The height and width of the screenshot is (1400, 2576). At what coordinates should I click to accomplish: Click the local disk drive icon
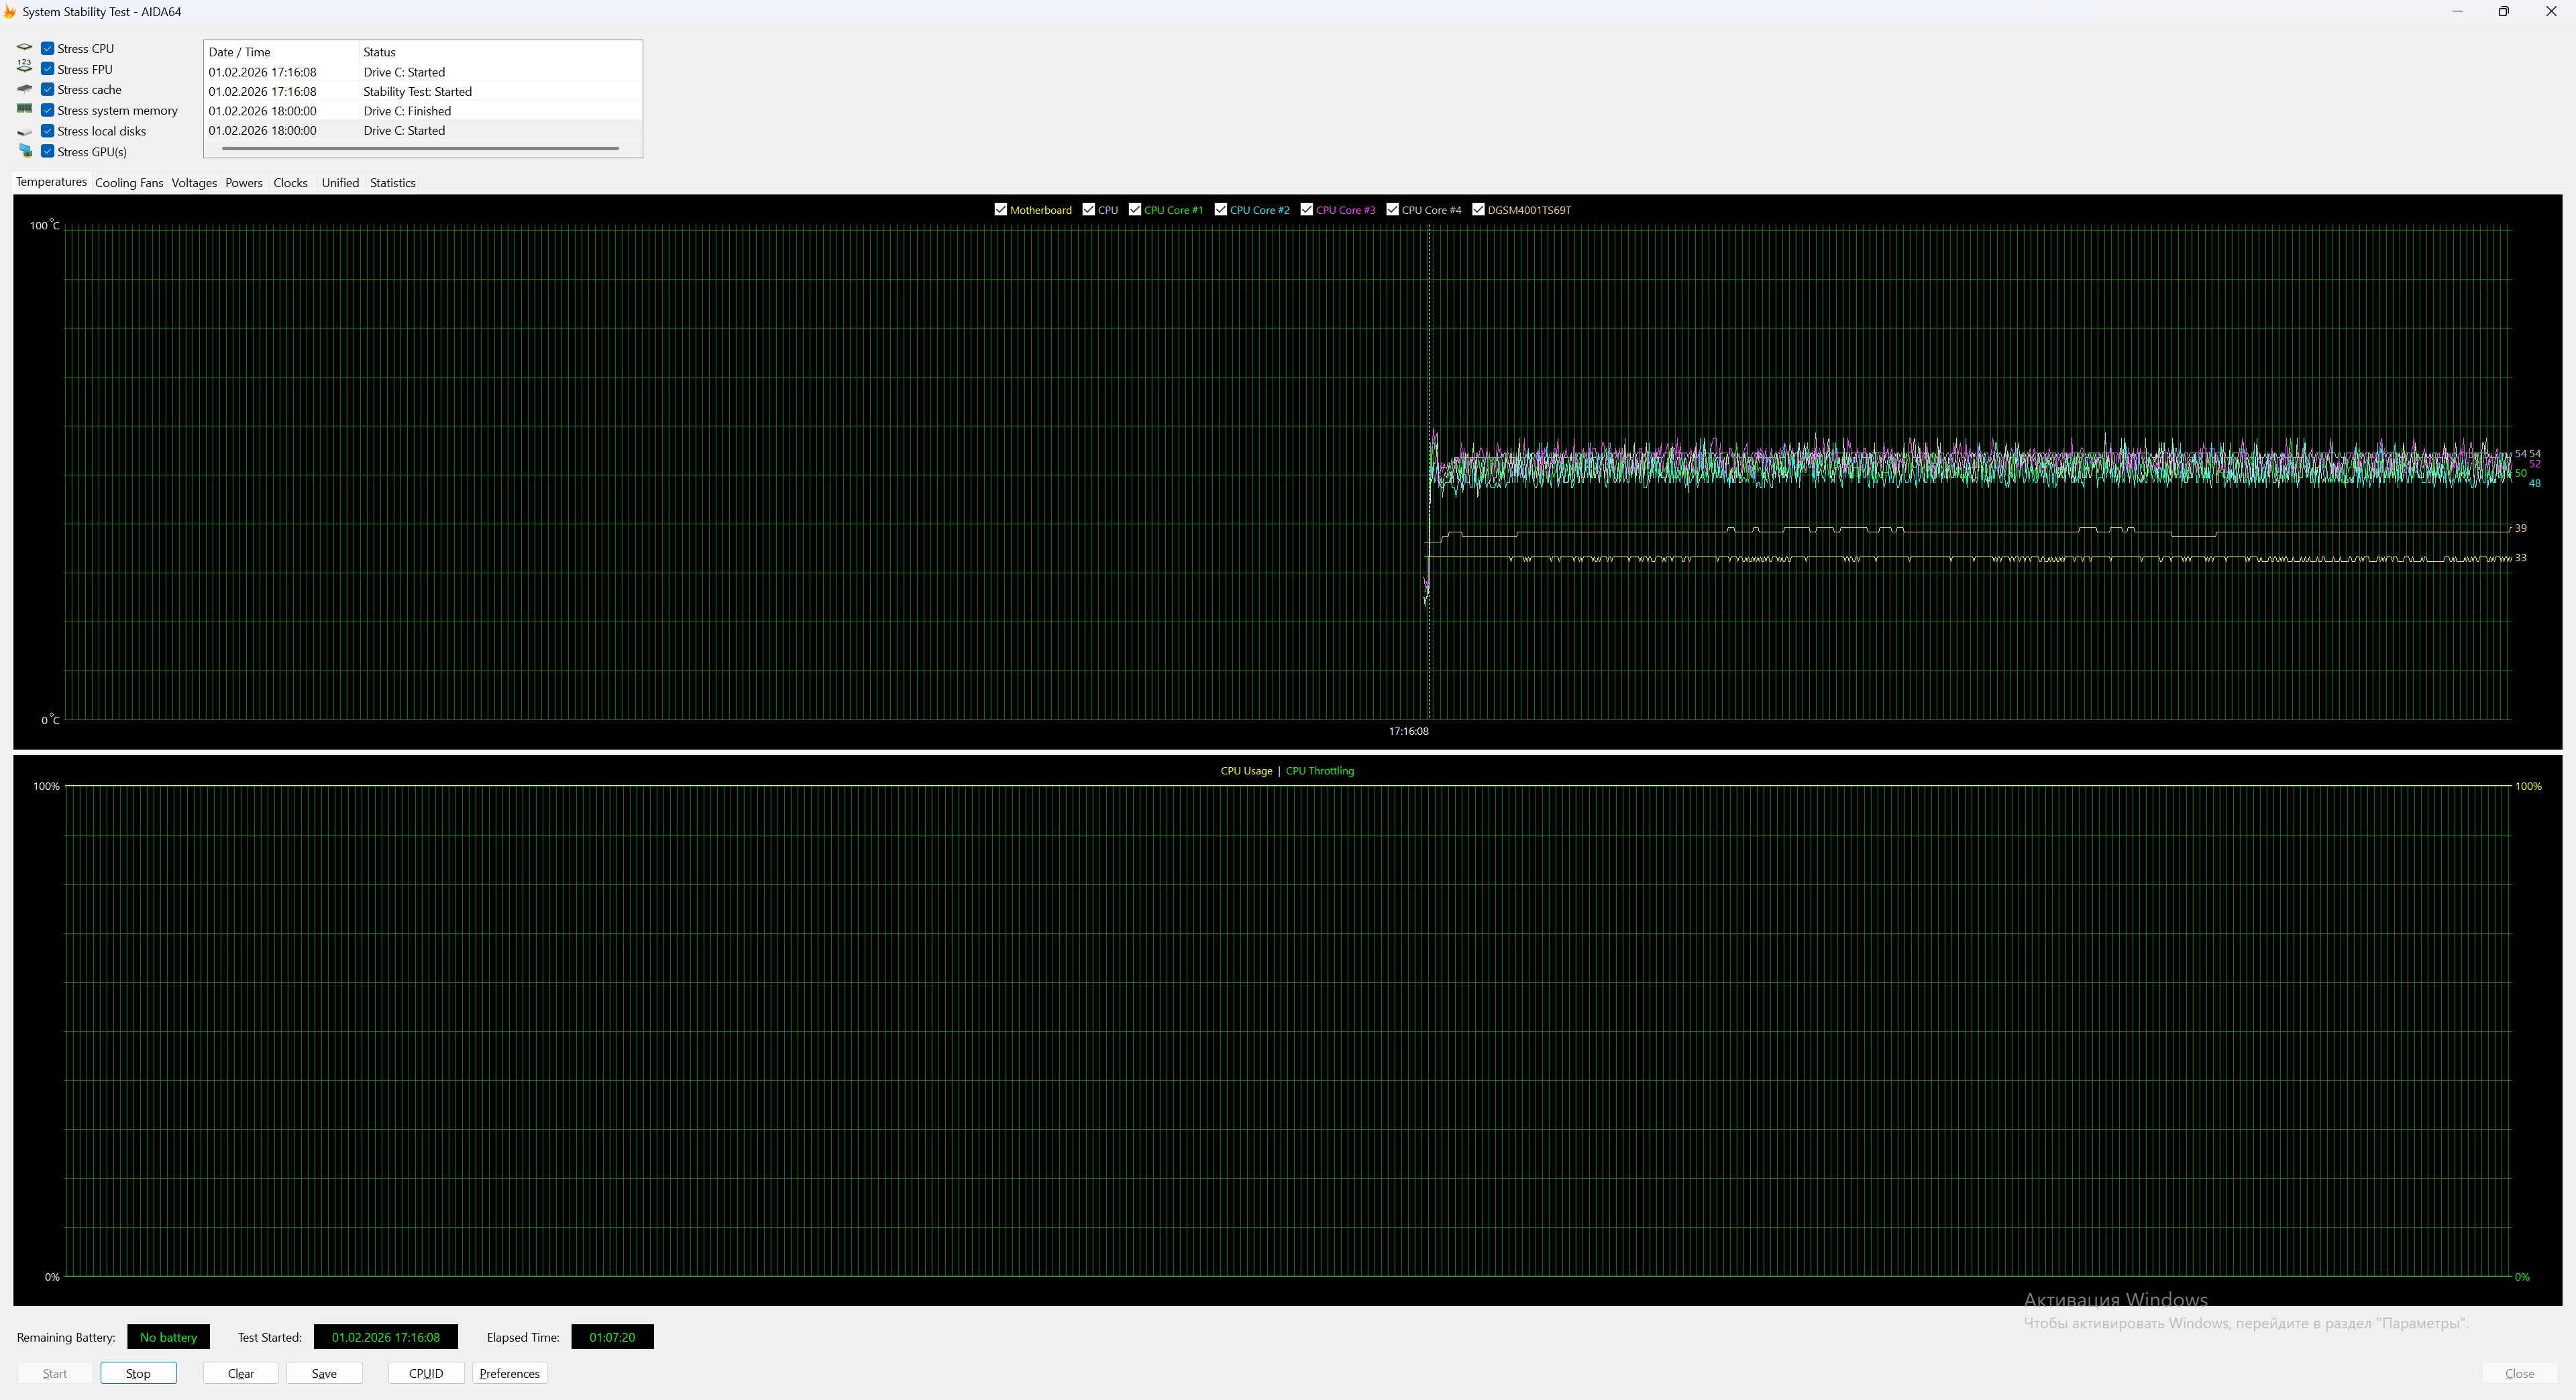pyautogui.click(x=25, y=132)
